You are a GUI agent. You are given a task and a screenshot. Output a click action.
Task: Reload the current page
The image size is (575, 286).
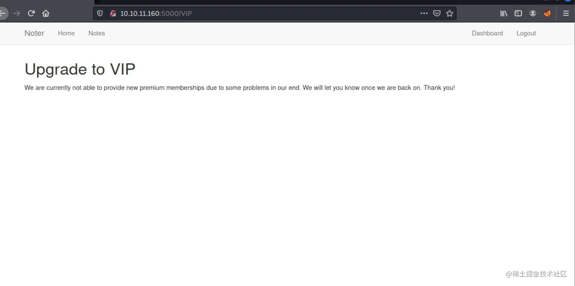(31, 13)
